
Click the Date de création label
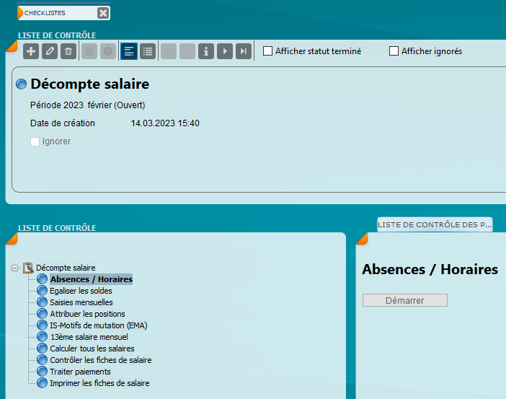tap(63, 123)
